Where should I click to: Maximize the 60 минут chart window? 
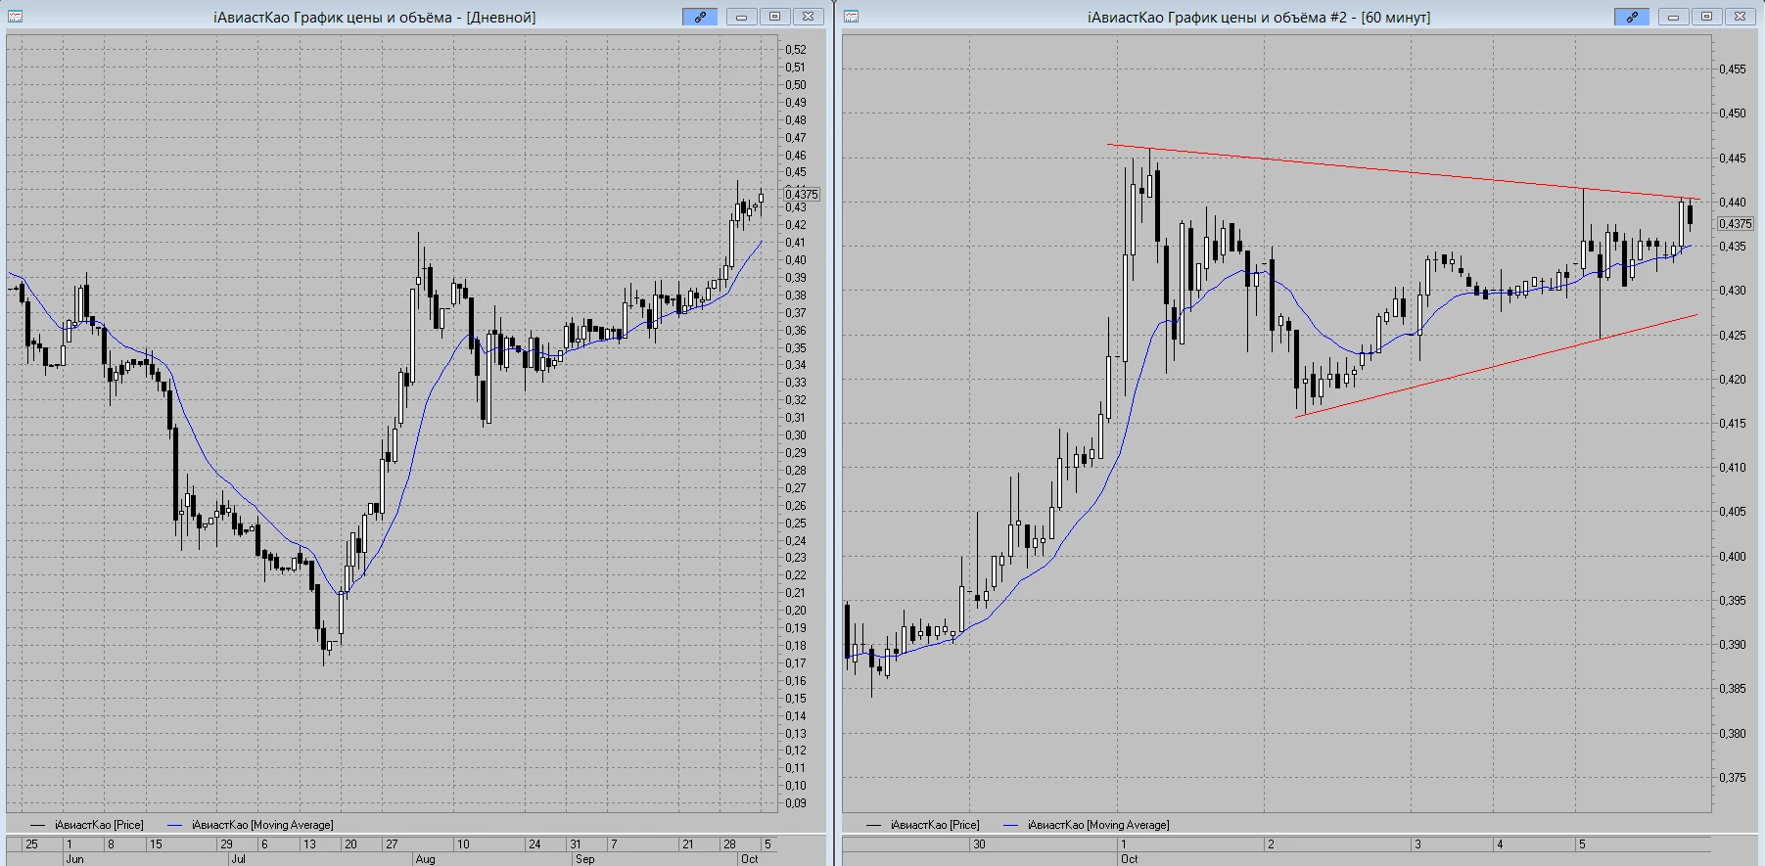click(x=1707, y=17)
